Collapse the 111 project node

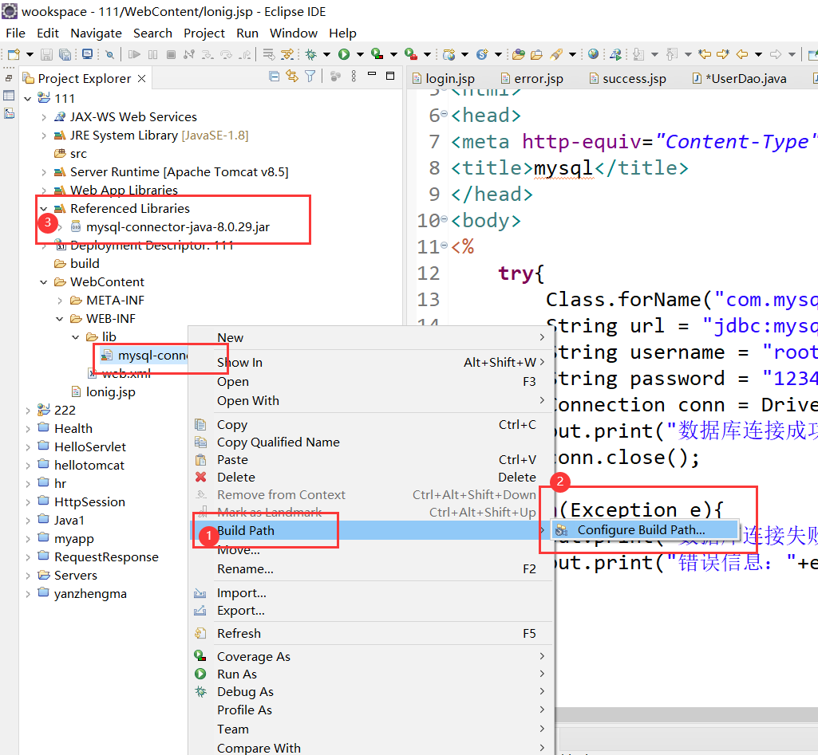click(28, 99)
